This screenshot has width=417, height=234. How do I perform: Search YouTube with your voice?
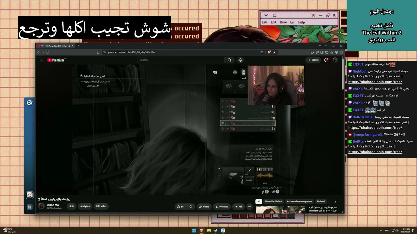click(x=240, y=60)
